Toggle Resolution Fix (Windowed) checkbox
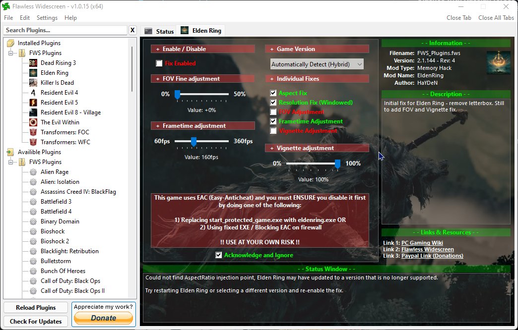 click(273, 102)
